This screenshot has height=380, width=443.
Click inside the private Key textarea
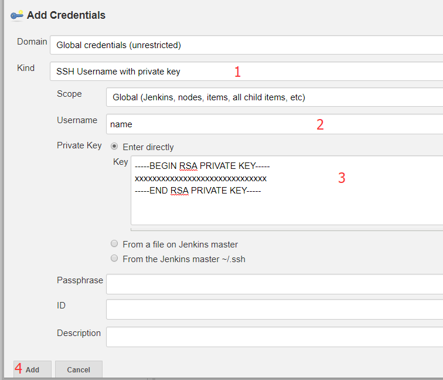tap(287, 190)
